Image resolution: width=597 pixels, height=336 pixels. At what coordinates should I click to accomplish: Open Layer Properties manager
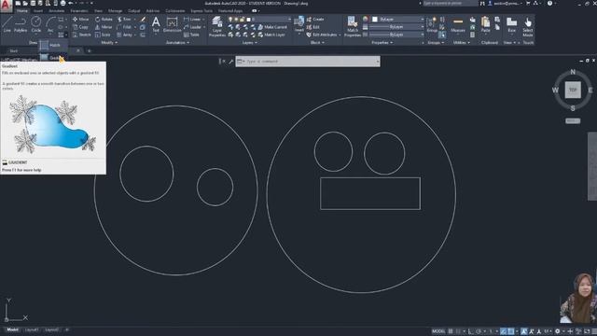pyautogui.click(x=217, y=26)
